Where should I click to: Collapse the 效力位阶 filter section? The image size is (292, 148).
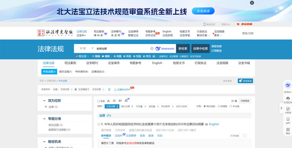pos(45,100)
